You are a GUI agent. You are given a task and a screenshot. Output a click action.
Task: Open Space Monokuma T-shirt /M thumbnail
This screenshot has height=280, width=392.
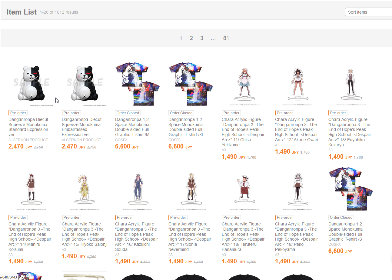[x=138, y=84]
